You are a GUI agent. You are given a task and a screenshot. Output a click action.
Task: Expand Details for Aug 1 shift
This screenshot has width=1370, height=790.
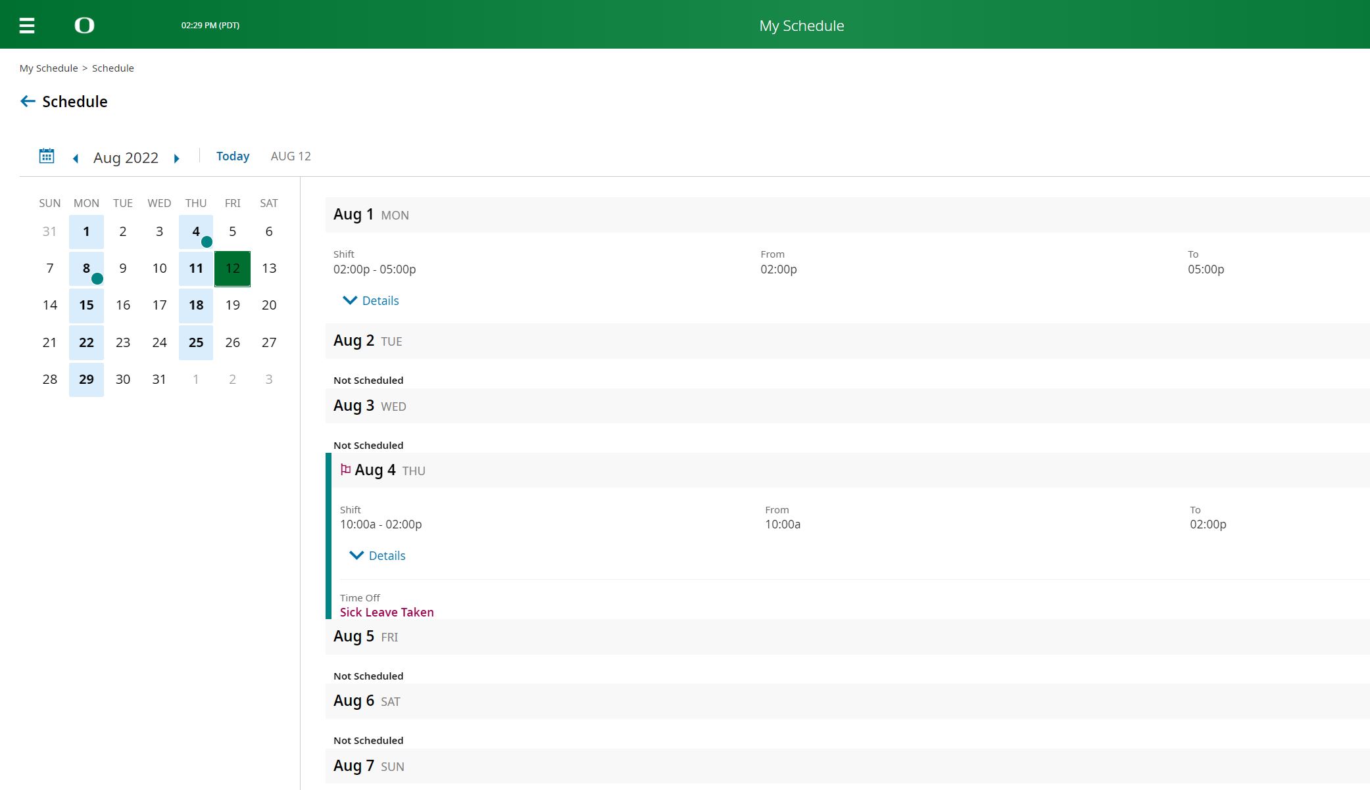click(x=371, y=300)
